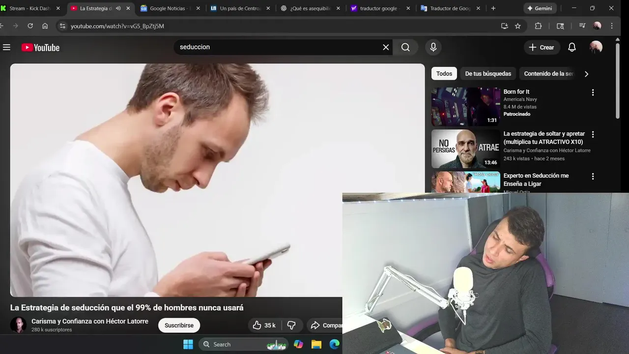Click the address bar URL
This screenshot has height=354, width=629.
(x=117, y=26)
